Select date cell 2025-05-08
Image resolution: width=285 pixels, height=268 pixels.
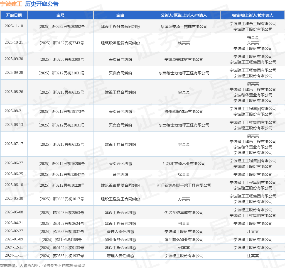click(x=14, y=212)
